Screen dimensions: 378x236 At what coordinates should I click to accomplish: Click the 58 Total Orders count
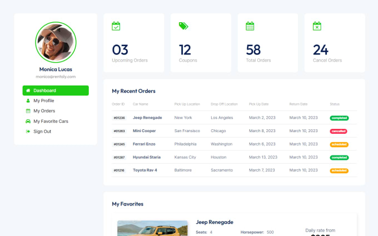[253, 50]
